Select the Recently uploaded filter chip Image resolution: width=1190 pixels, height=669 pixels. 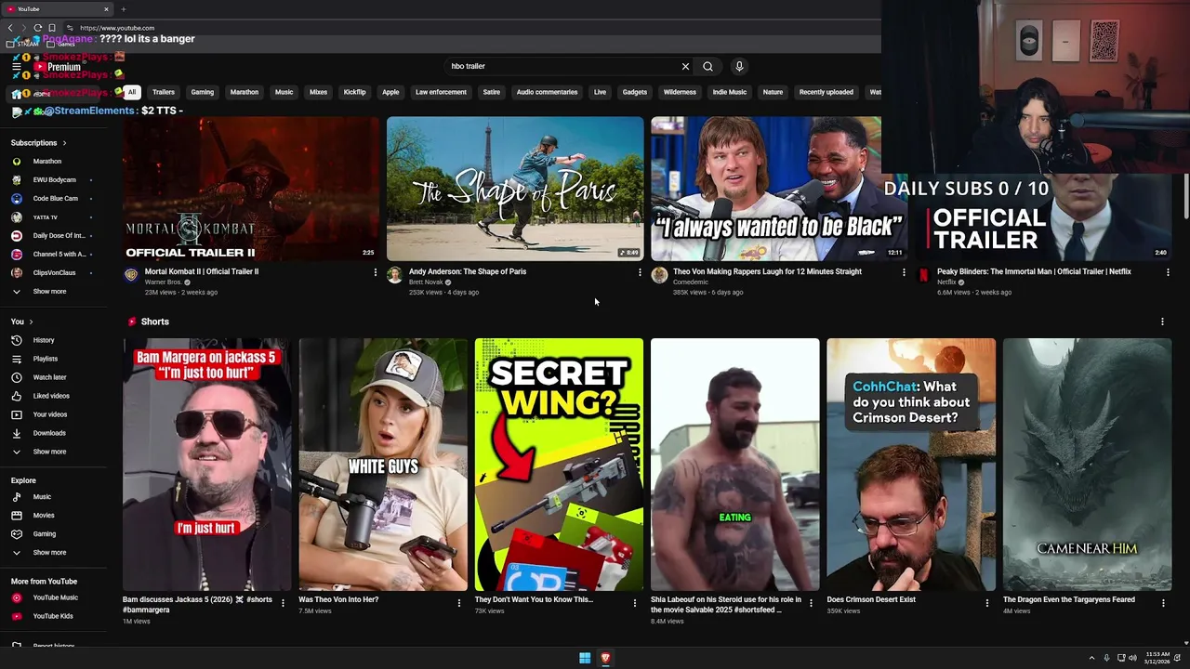click(826, 92)
